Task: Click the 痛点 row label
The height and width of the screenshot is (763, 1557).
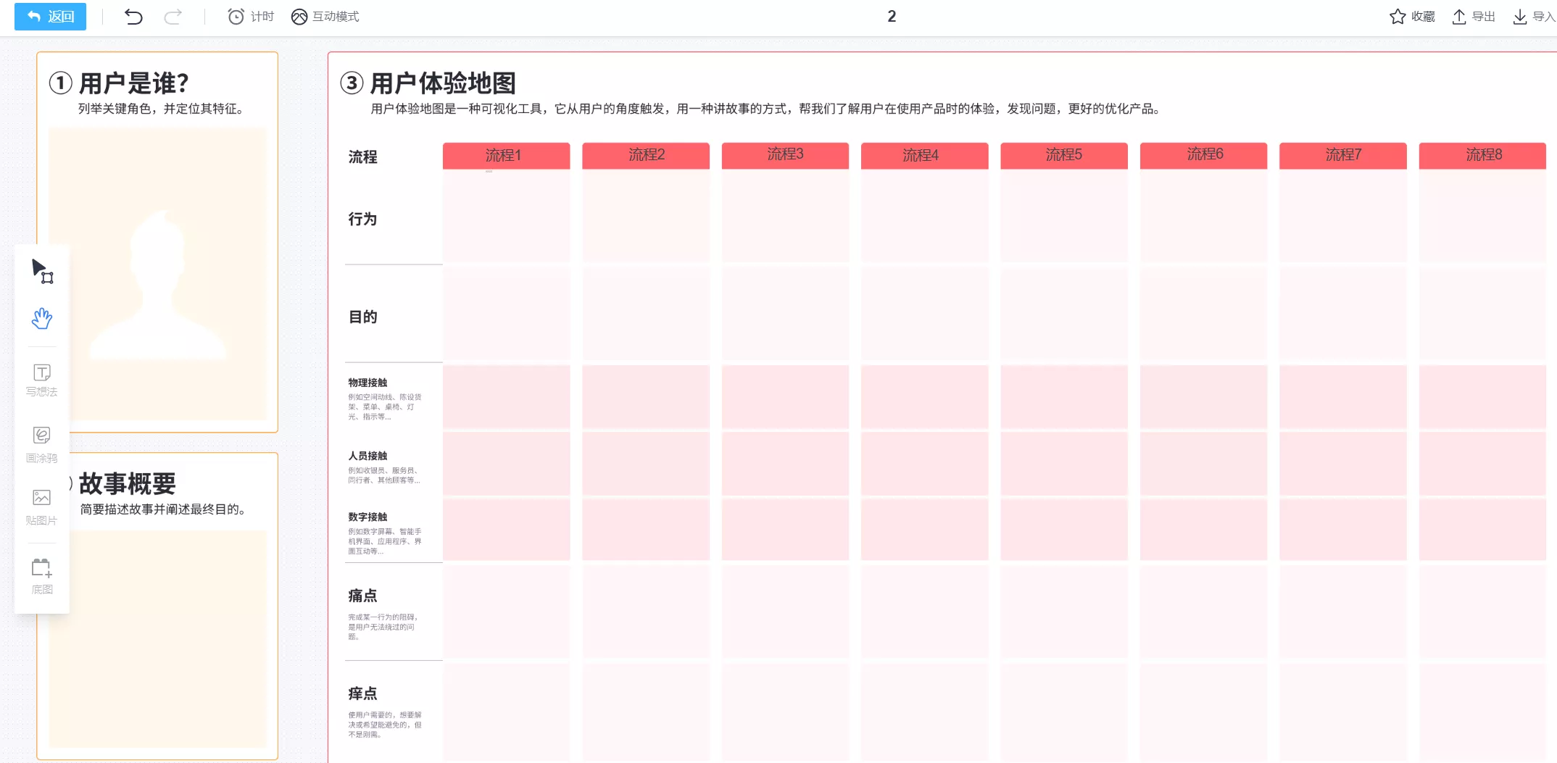Action: pos(362,596)
